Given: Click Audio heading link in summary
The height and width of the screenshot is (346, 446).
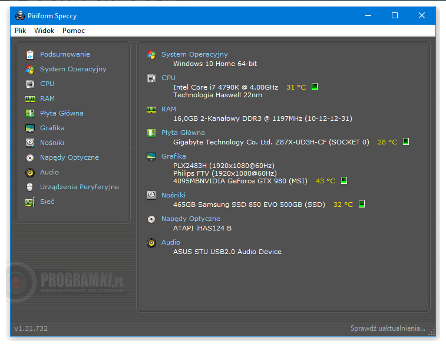Looking at the screenshot, I should click(x=171, y=242).
